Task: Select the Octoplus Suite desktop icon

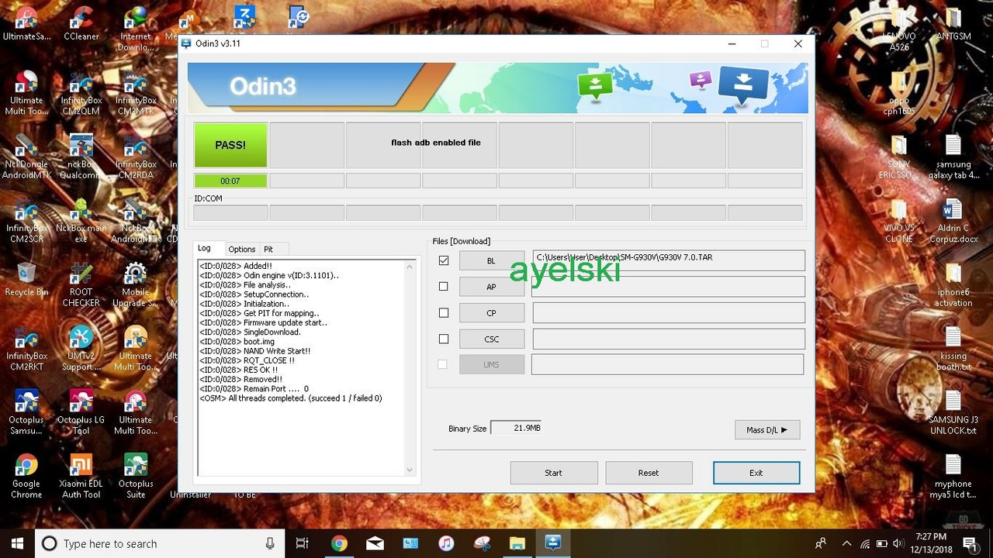Action: (136, 477)
